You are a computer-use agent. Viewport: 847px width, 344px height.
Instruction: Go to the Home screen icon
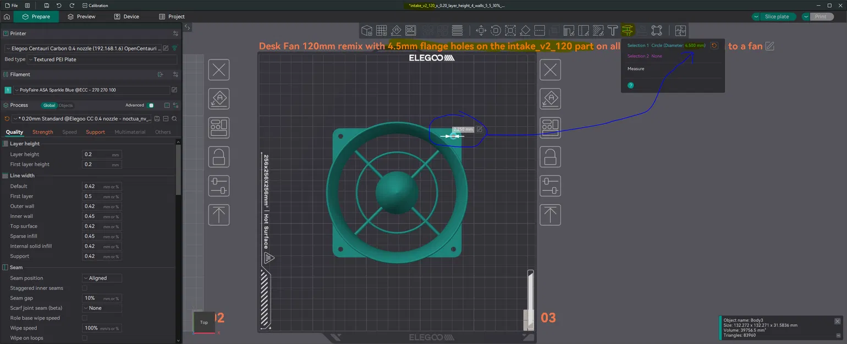7,17
